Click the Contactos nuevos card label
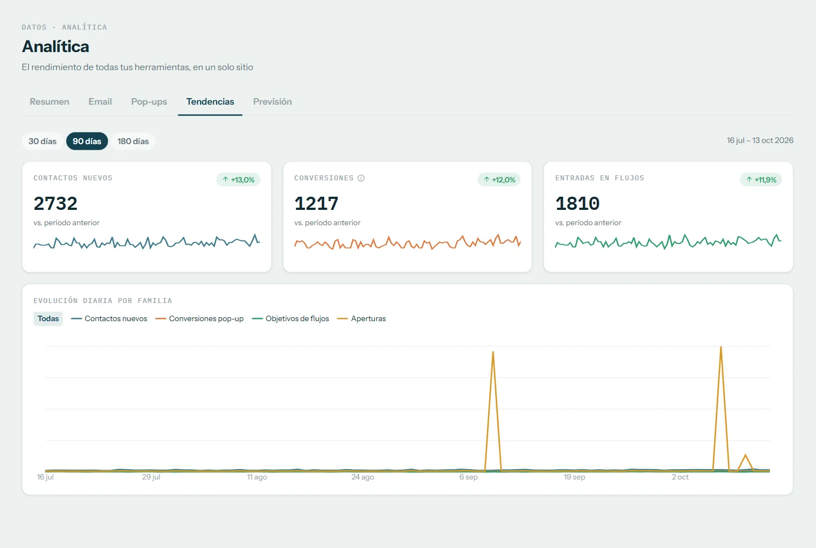This screenshot has height=548, width=816. [73, 178]
